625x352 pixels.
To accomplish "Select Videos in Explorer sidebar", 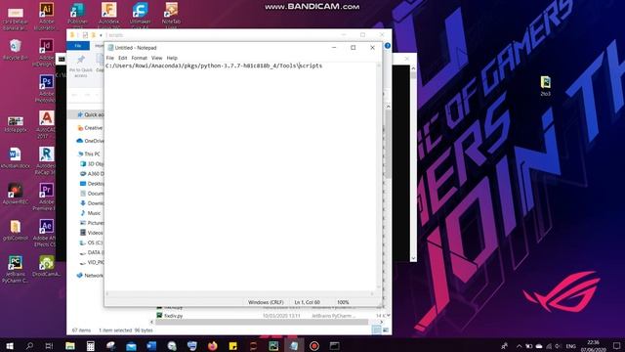I will [92, 233].
